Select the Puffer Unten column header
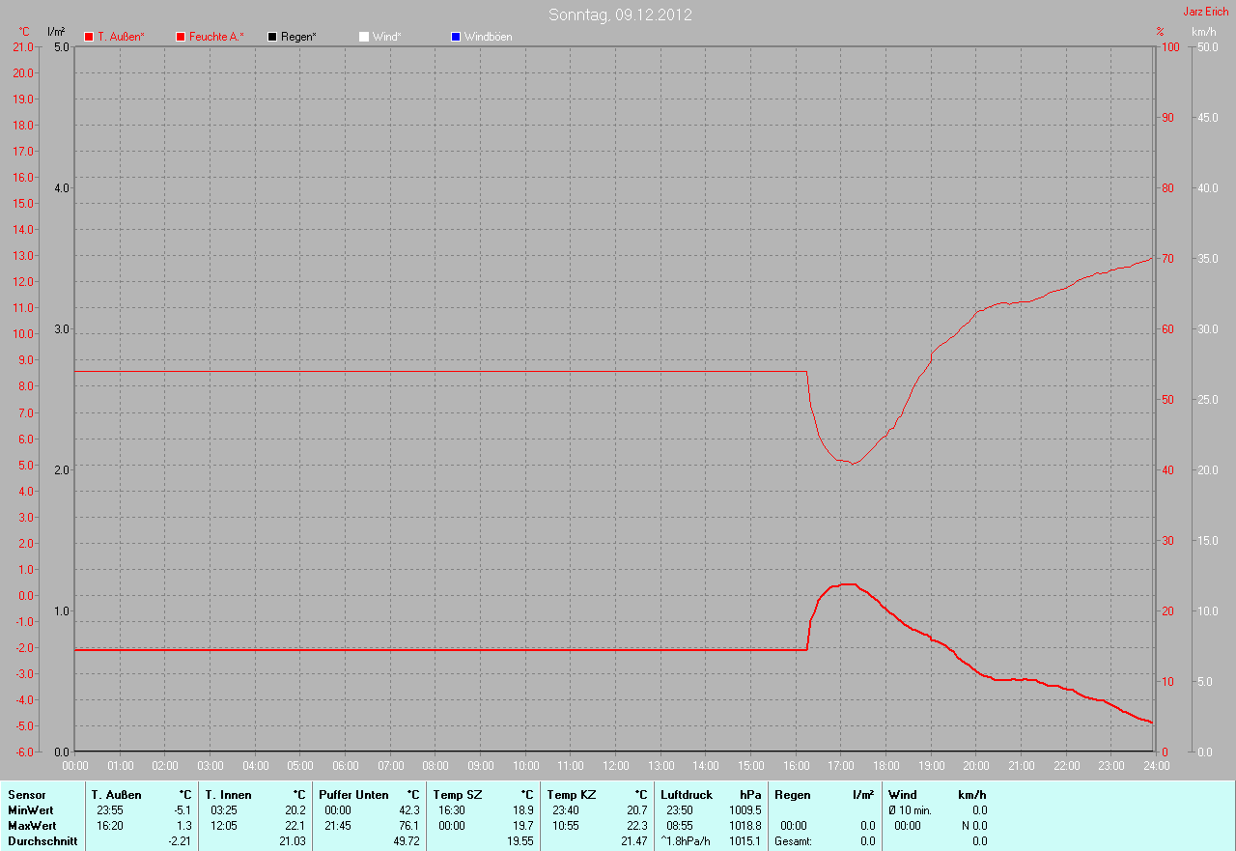1236x851 pixels. pos(353,795)
